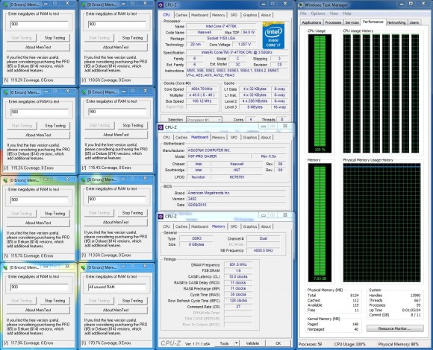Click 'CPU Usage: 100%' in Task Manager status bar
Image resolution: width=433 pixels, height=350 pixels.
tap(349, 344)
